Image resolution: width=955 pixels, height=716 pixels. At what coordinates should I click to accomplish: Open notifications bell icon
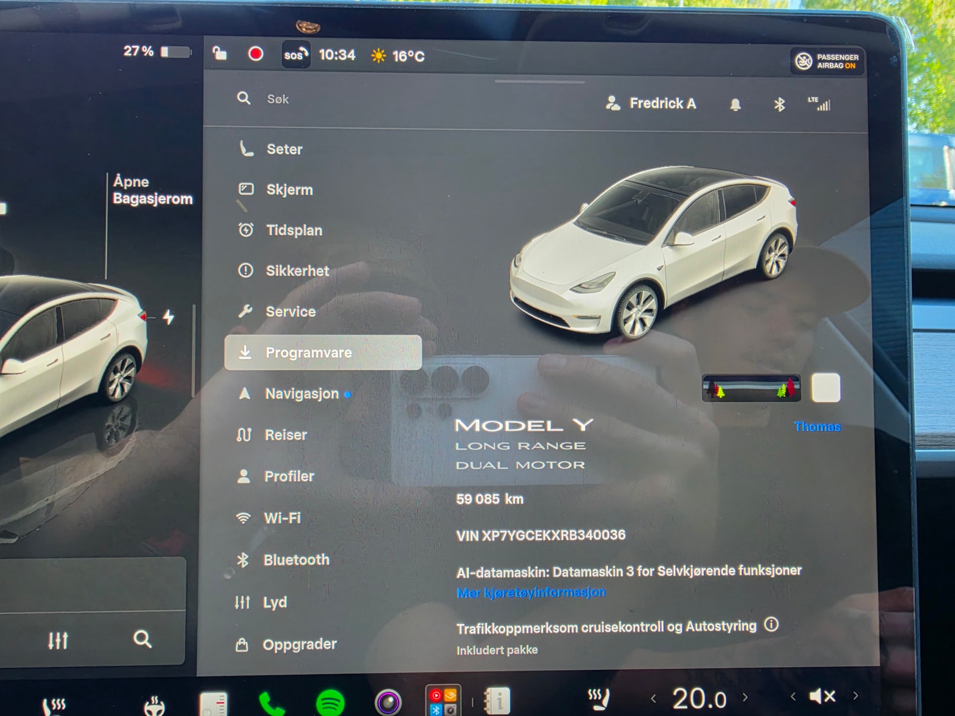(x=735, y=105)
